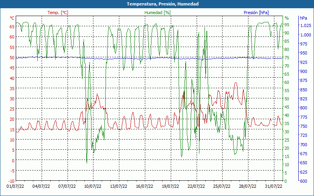
Task: Click the blue 650 pressure value
Action: (x=303, y=163)
